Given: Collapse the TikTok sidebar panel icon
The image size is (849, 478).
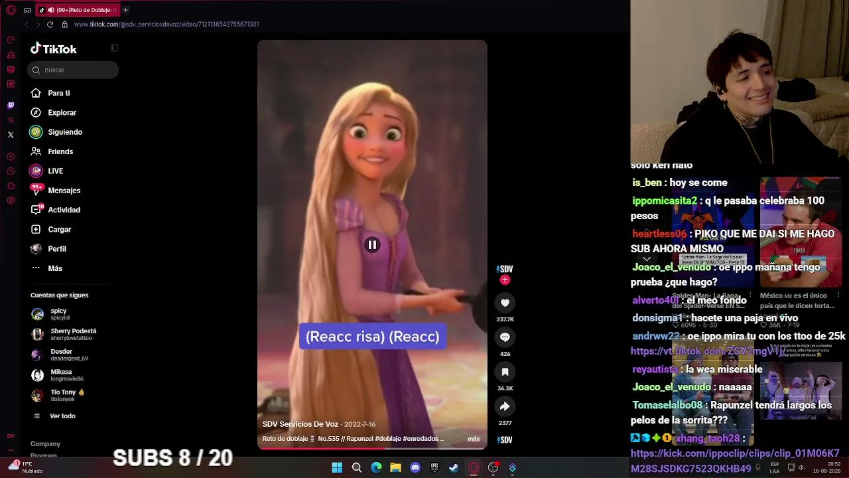Looking at the screenshot, I should (x=114, y=48).
